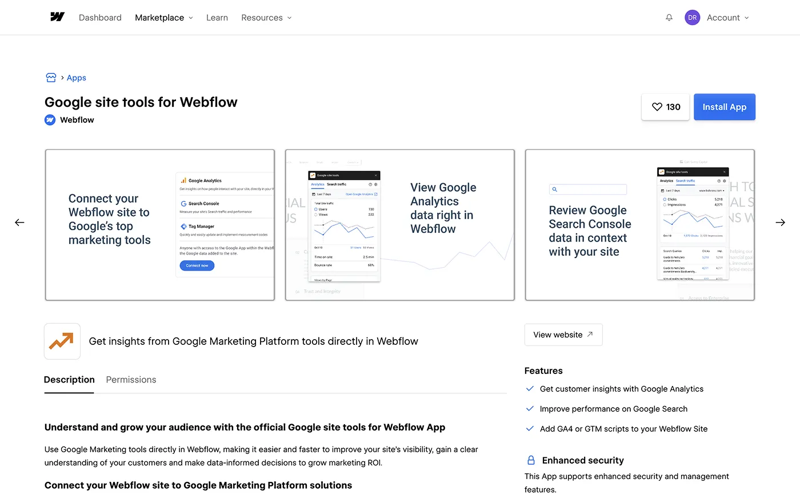The height and width of the screenshot is (499, 800).
Task: Click the Webflow logo in the navbar
Action: tap(57, 17)
